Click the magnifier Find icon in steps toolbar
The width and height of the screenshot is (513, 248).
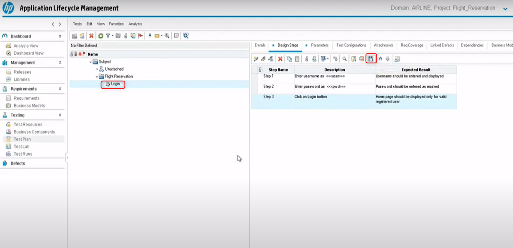[344, 59]
